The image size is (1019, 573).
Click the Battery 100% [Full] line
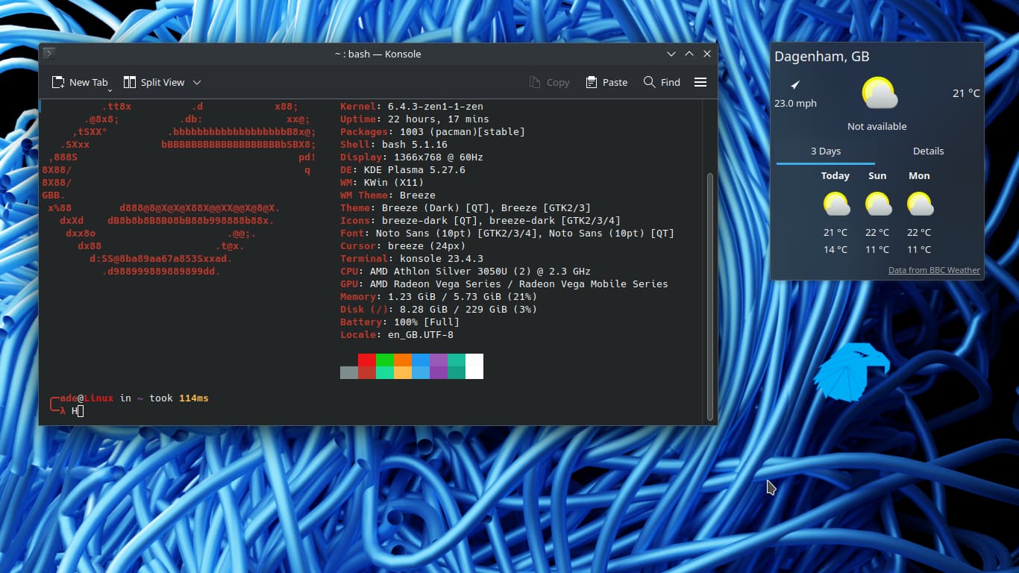pos(400,322)
